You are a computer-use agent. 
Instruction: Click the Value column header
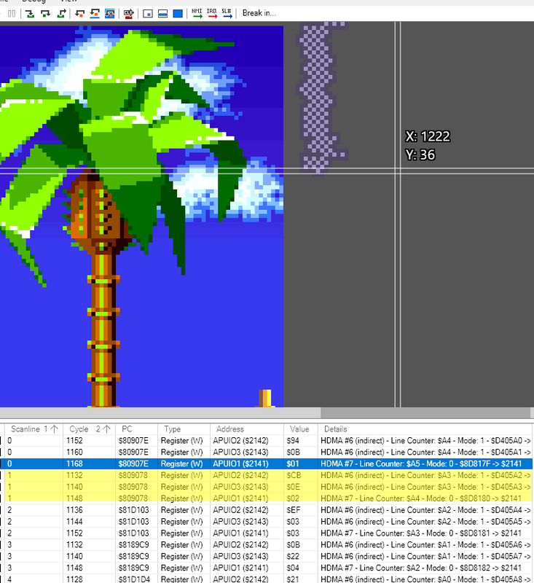point(301,429)
